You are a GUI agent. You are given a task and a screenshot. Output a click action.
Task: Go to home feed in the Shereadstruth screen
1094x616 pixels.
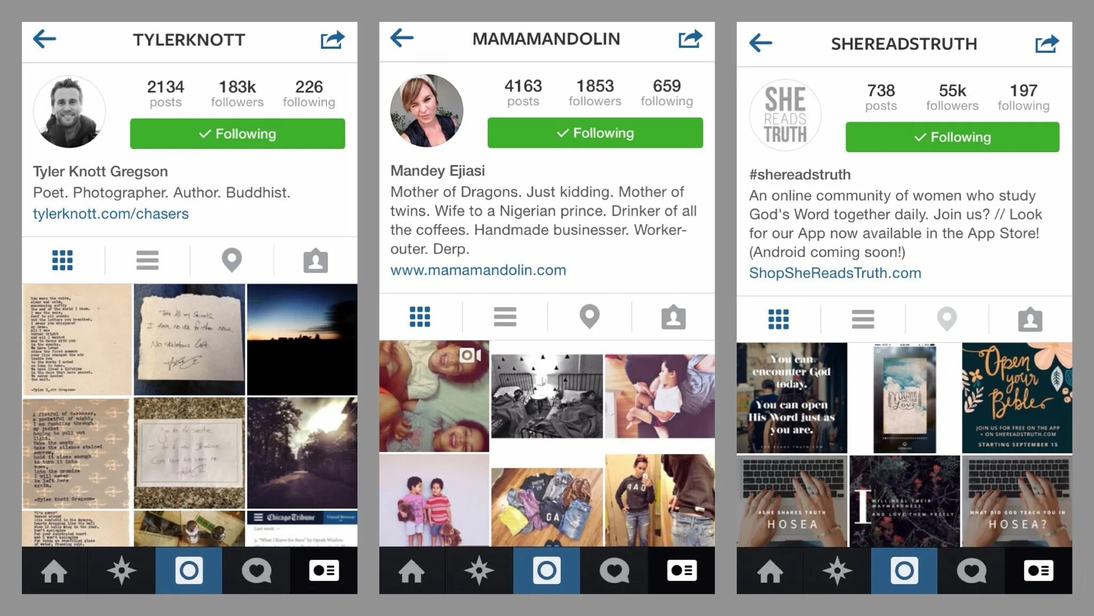pos(770,571)
